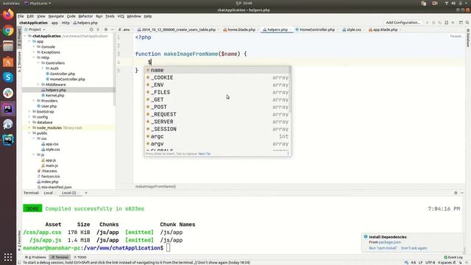This screenshot has width=471, height=265.
Task: Expand the bootstrap folder
Action: pos(29,112)
